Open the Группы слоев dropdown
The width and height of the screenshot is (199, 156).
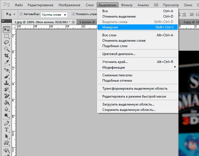coord(54,14)
